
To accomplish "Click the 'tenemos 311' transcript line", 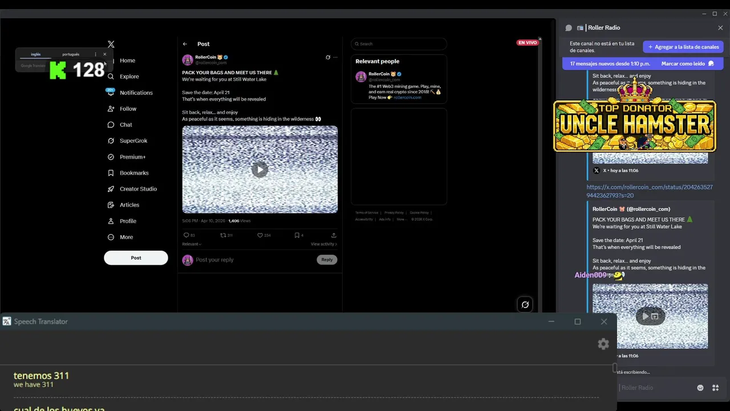I will point(41,376).
